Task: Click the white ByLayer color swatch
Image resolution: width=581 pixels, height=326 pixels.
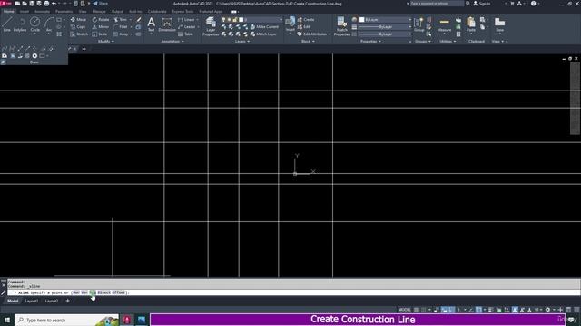Action: pyautogui.click(x=362, y=20)
